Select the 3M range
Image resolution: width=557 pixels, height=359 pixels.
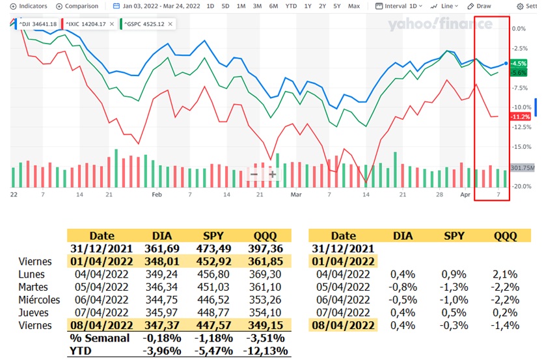pos(257,6)
